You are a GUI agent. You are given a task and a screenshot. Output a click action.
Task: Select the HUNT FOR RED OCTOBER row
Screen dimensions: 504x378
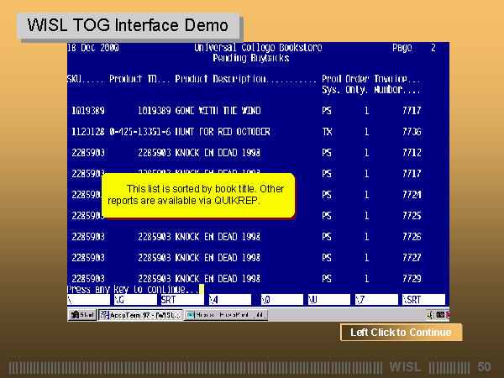[x=252, y=132]
